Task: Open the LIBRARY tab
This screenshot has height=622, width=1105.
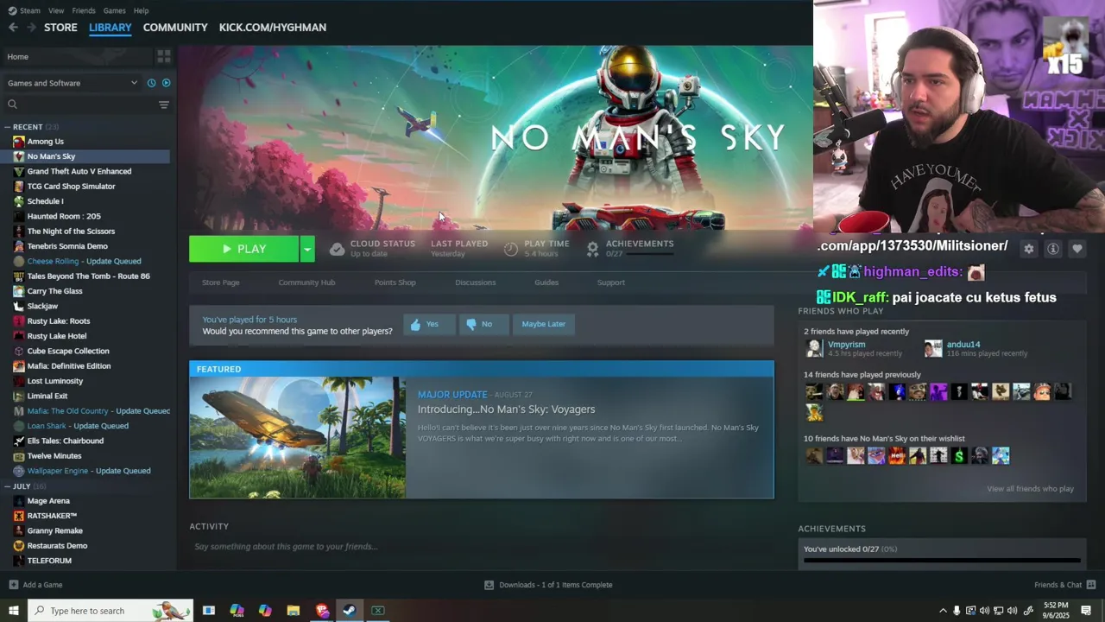Action: click(x=110, y=28)
